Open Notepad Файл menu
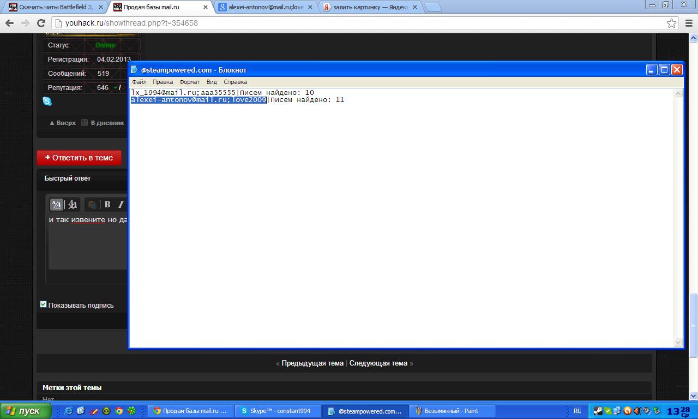Screen dimensions: 698x419 tap(139, 82)
